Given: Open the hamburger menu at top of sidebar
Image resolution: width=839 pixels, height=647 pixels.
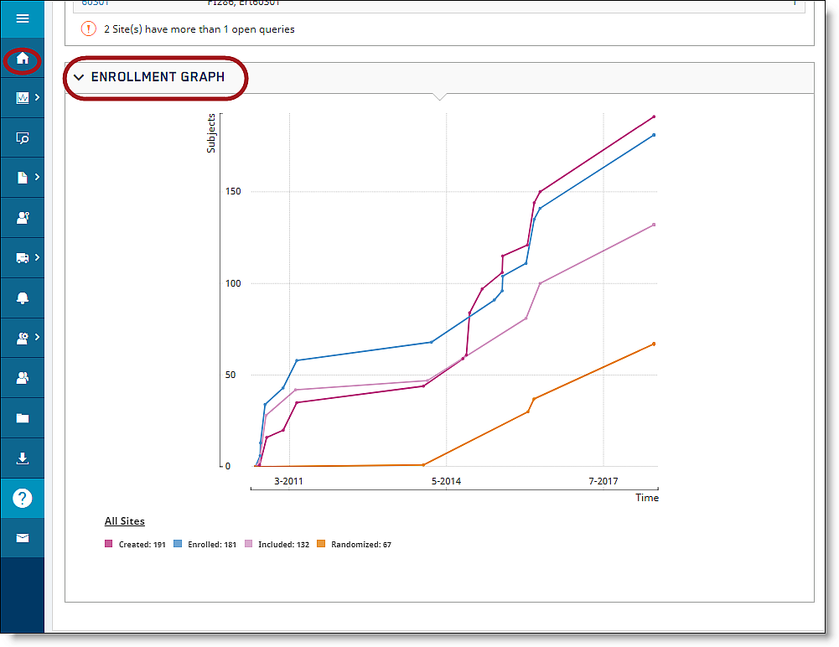Looking at the screenshot, I should click(x=23, y=18).
